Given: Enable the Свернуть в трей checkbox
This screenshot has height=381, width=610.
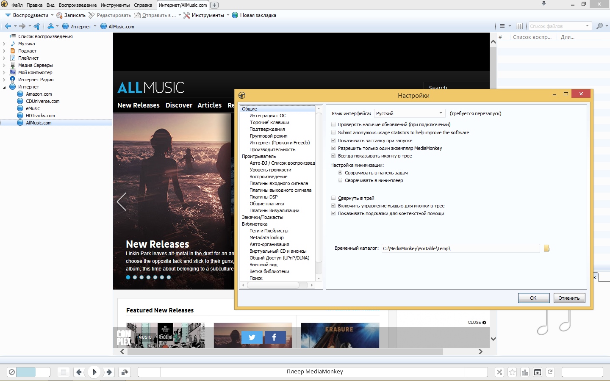Looking at the screenshot, I should tap(333, 198).
